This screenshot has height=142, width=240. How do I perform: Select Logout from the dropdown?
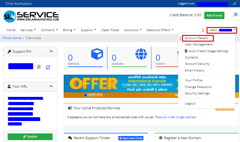(190, 104)
